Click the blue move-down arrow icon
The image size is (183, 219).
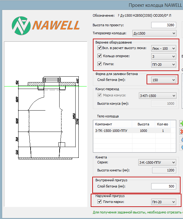[181, 147]
